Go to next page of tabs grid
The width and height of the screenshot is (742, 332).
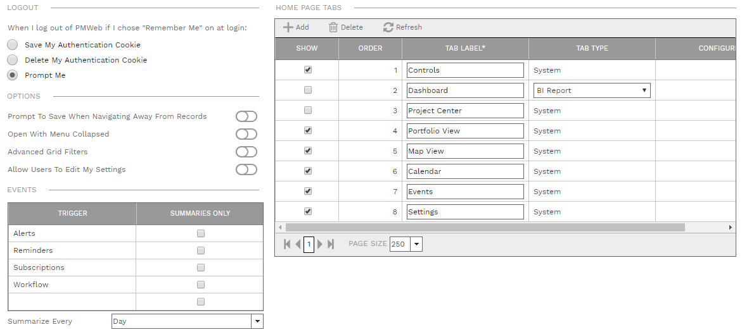click(x=320, y=244)
